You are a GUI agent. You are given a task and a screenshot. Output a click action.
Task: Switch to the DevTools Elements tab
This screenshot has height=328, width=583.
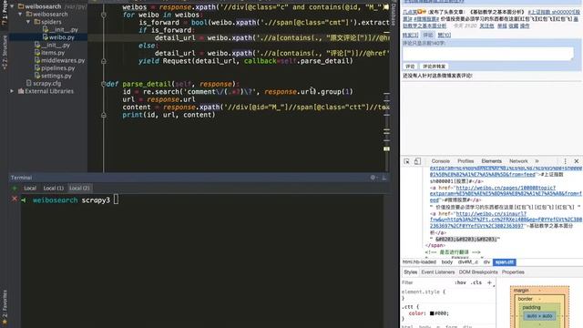491,161
